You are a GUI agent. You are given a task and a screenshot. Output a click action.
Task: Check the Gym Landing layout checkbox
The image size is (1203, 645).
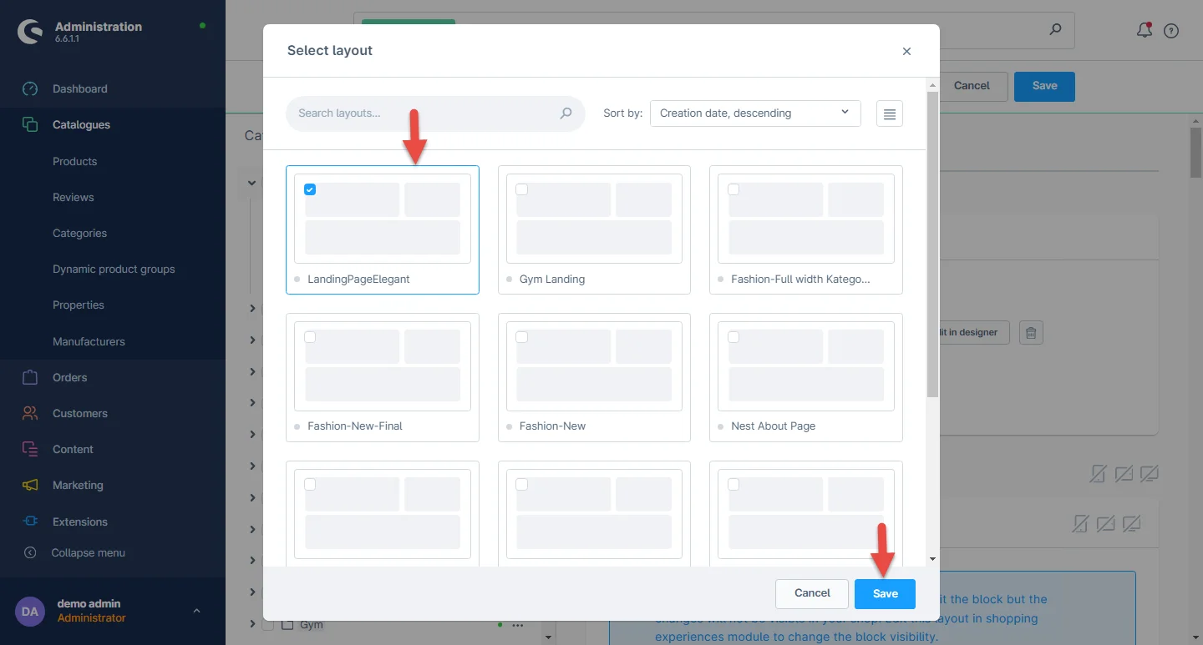tap(521, 189)
